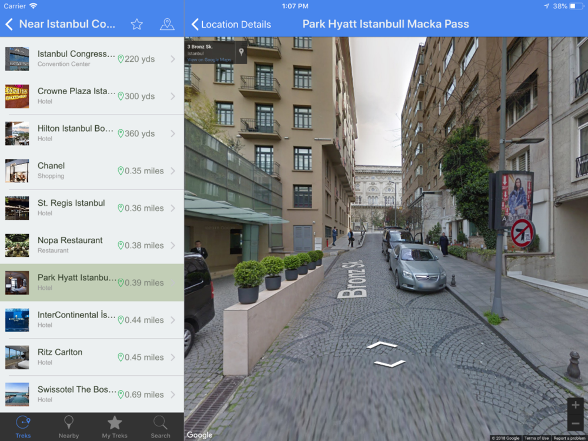
Task: Choose Hilton Istanbul Bo... hotel title
Action: (x=75, y=129)
